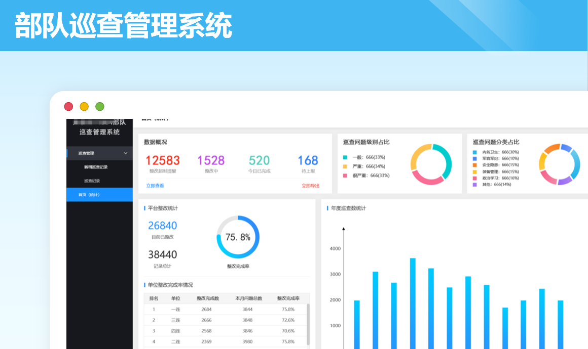Click the 内务卫生 legend swatch
The image size is (588, 349).
tap(475, 152)
